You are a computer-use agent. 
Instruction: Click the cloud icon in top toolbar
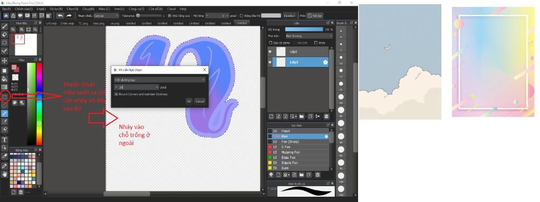6,15
